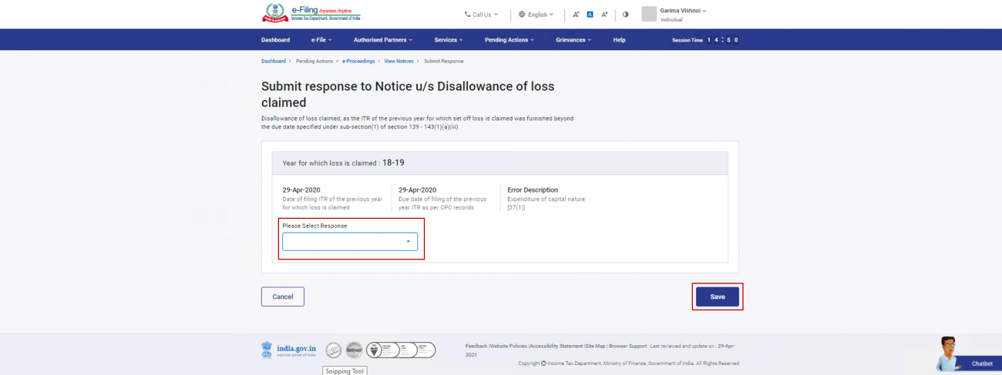The height and width of the screenshot is (375, 1002).
Task: Open the Grievances menu
Action: pyautogui.click(x=573, y=40)
